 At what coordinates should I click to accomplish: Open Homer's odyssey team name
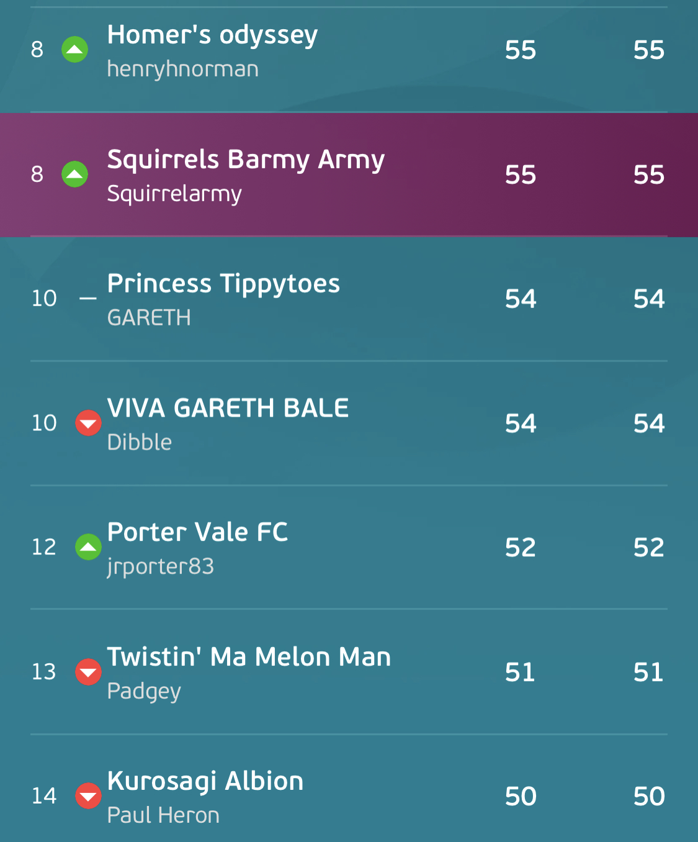[x=212, y=35]
